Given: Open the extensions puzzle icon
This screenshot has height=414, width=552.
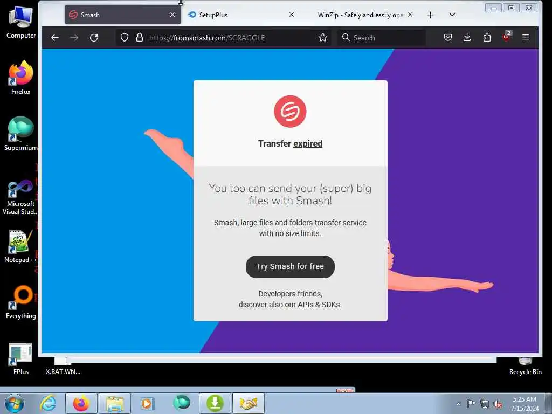Looking at the screenshot, I should coord(487,37).
